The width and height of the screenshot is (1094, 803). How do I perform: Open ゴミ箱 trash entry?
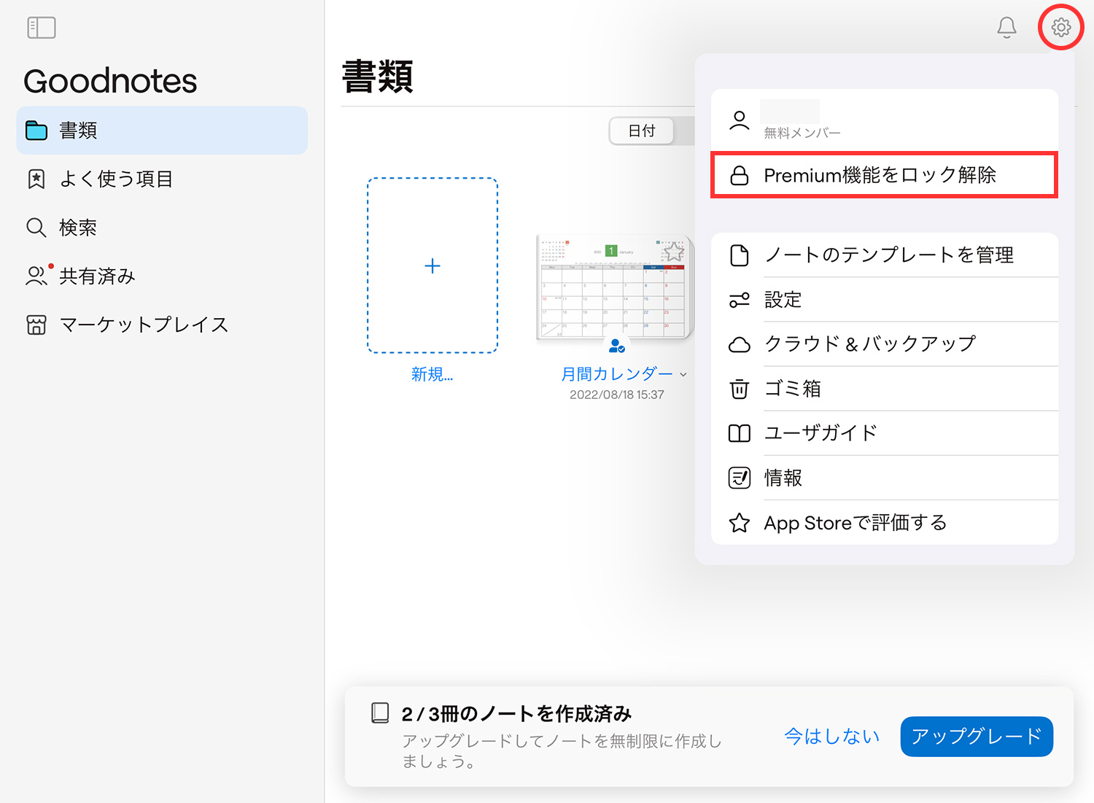coord(884,389)
